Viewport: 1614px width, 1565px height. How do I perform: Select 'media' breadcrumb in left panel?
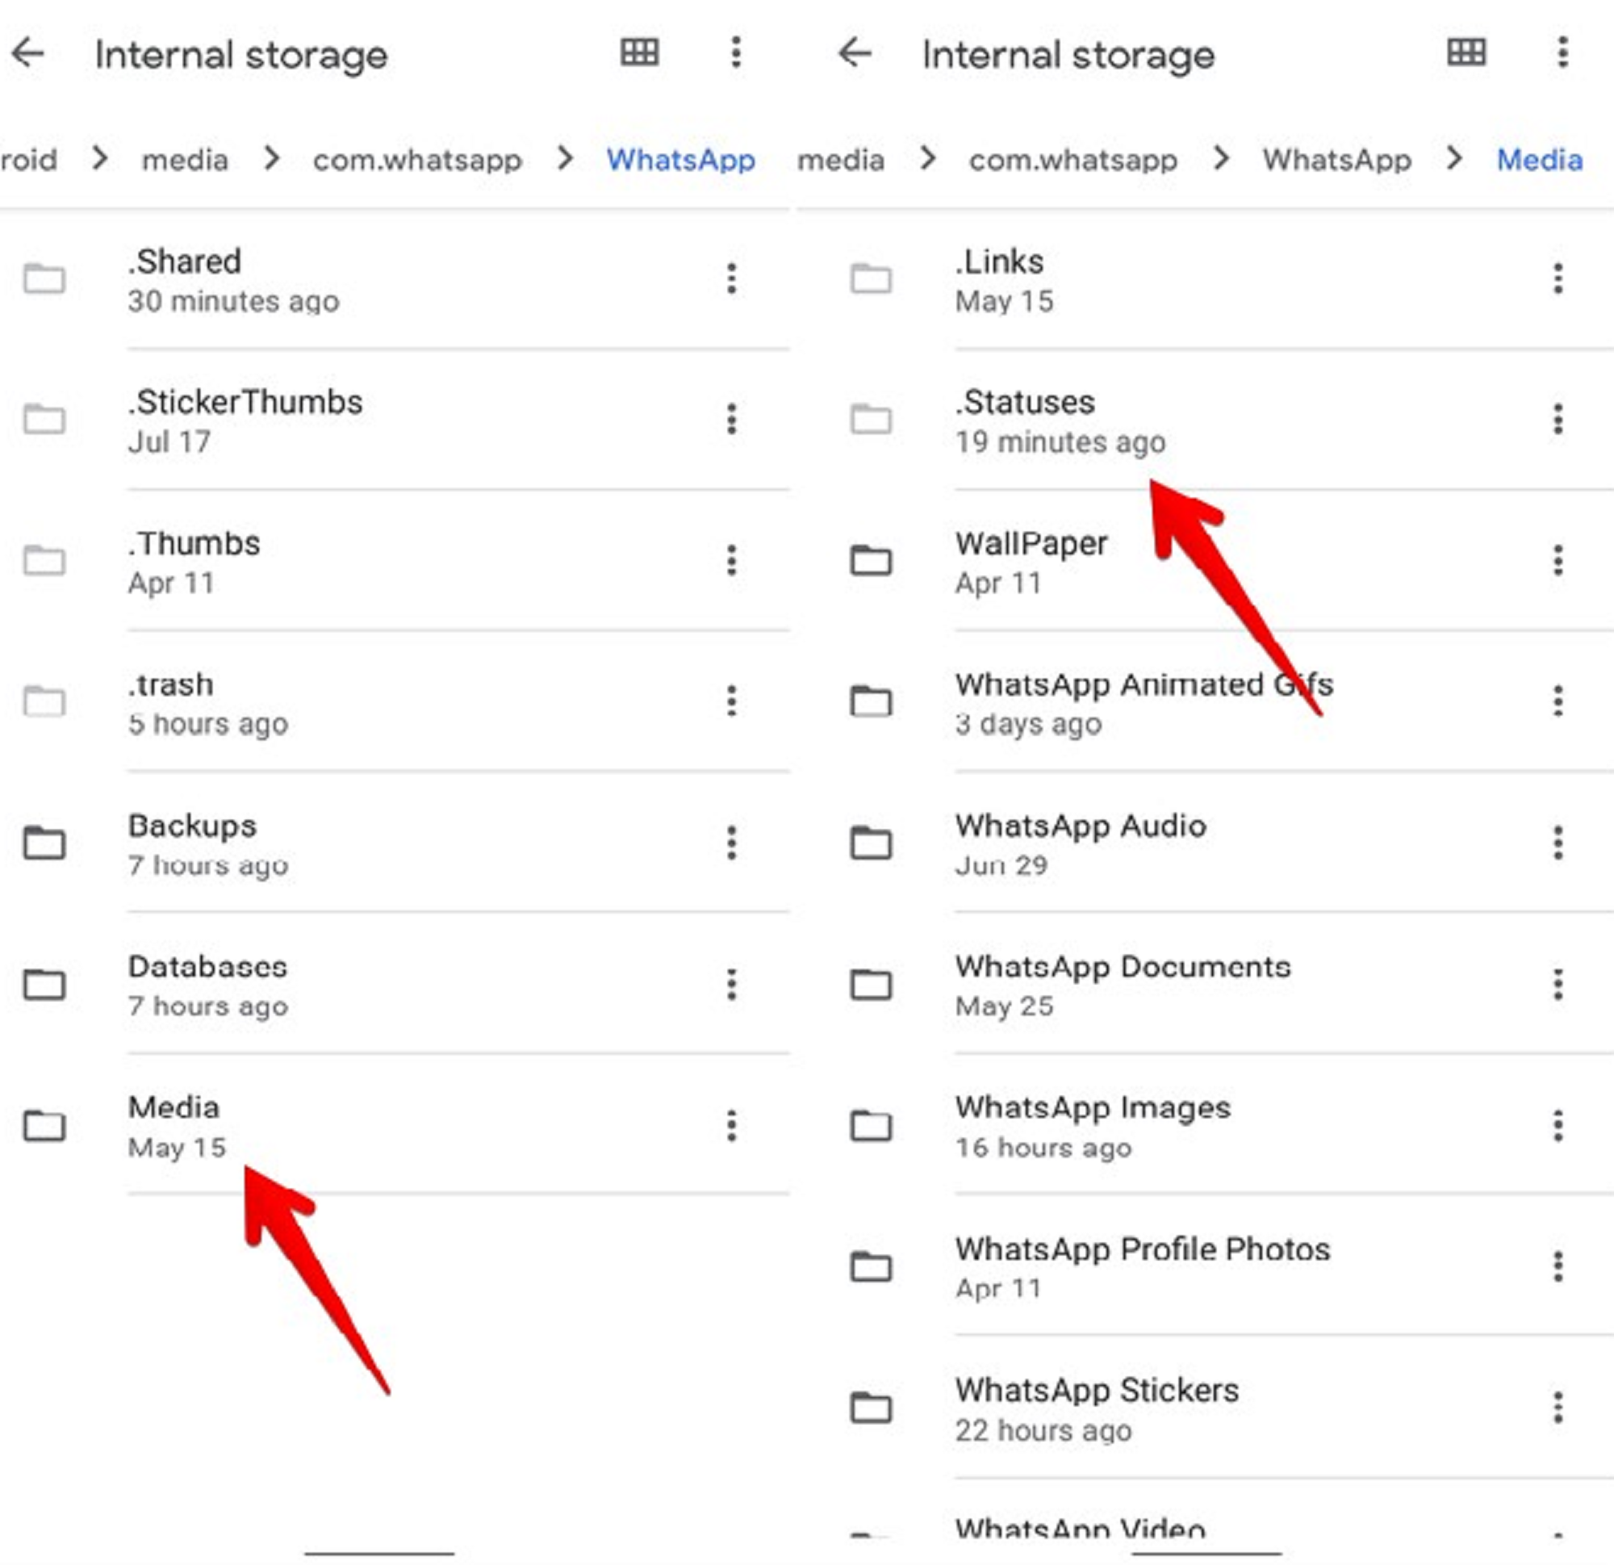click(x=185, y=160)
